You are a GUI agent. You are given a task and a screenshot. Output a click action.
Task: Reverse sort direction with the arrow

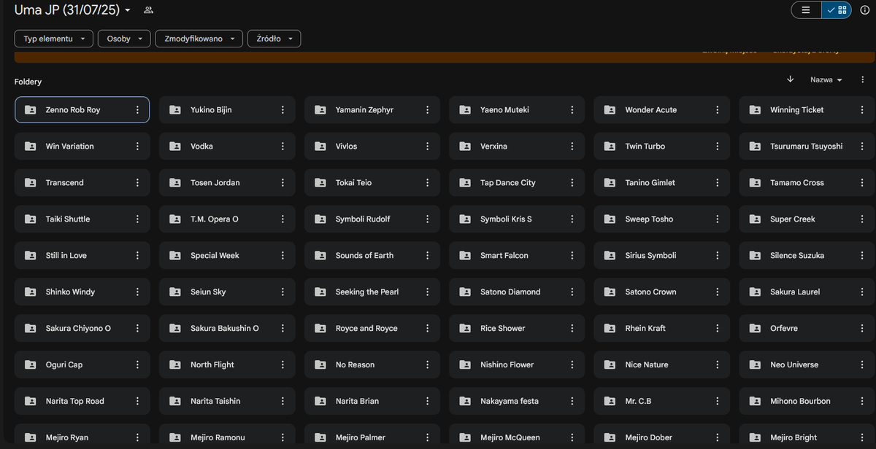click(x=790, y=79)
